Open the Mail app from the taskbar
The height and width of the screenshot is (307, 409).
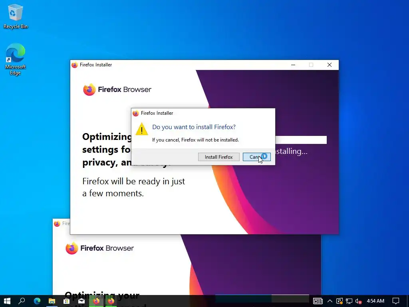click(81, 301)
